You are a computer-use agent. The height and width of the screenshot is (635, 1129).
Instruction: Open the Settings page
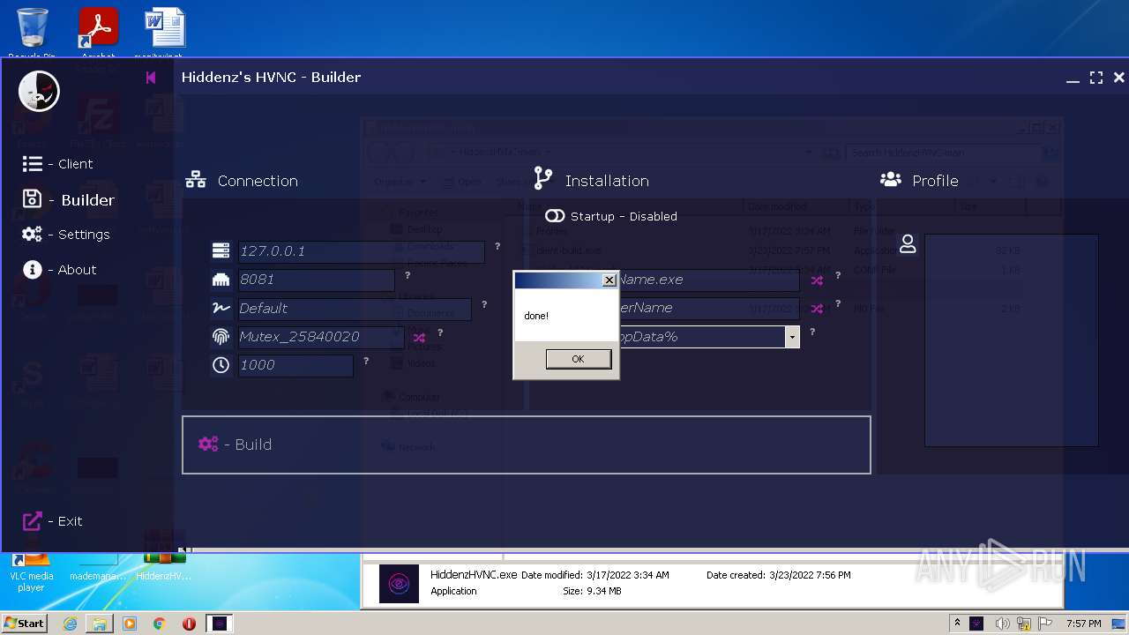66,235
